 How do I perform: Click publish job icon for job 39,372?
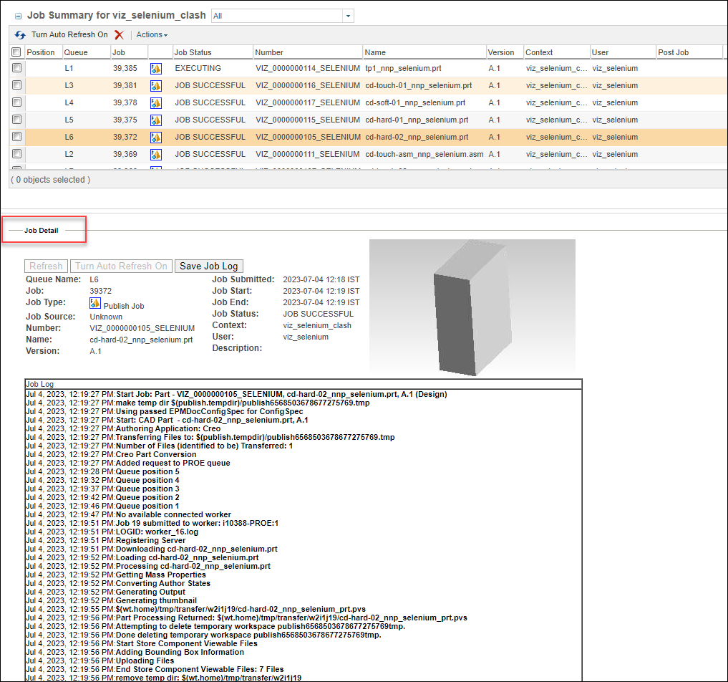[x=156, y=138]
